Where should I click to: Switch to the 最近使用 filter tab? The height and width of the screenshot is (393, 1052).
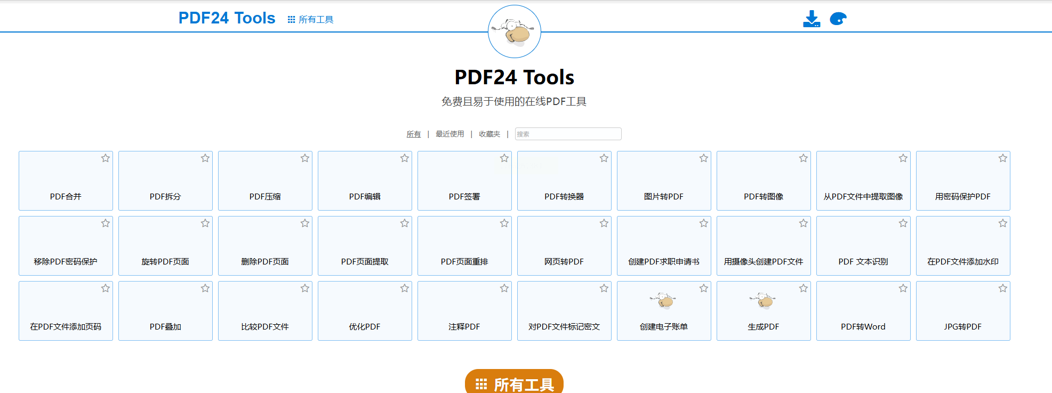(x=450, y=134)
